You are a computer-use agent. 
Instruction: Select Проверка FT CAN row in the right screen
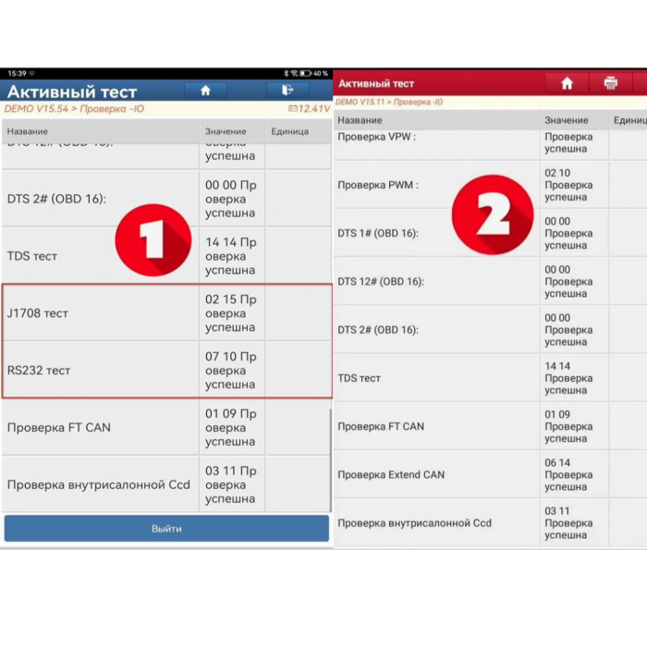(x=490, y=426)
